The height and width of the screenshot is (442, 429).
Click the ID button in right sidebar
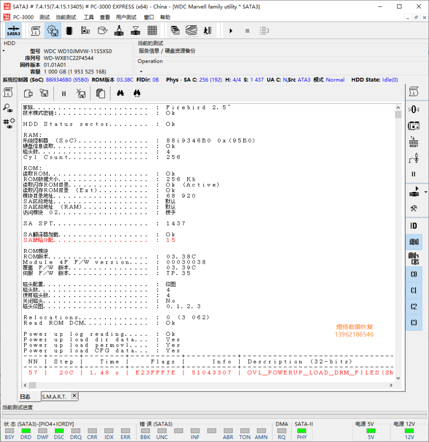click(x=413, y=226)
